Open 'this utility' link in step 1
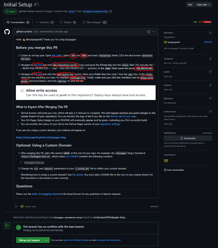 pos(57,56)
